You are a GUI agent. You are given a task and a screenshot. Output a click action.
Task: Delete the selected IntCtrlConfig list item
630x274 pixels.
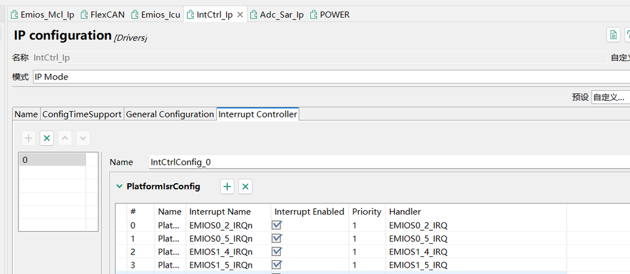coord(47,138)
